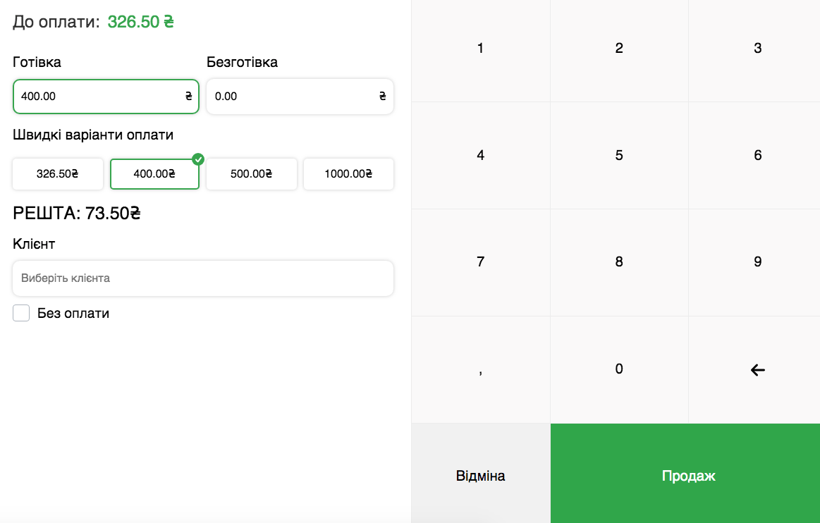Click the 'Безготівка' cashless amount field
The width and height of the screenshot is (820, 523).
293,97
